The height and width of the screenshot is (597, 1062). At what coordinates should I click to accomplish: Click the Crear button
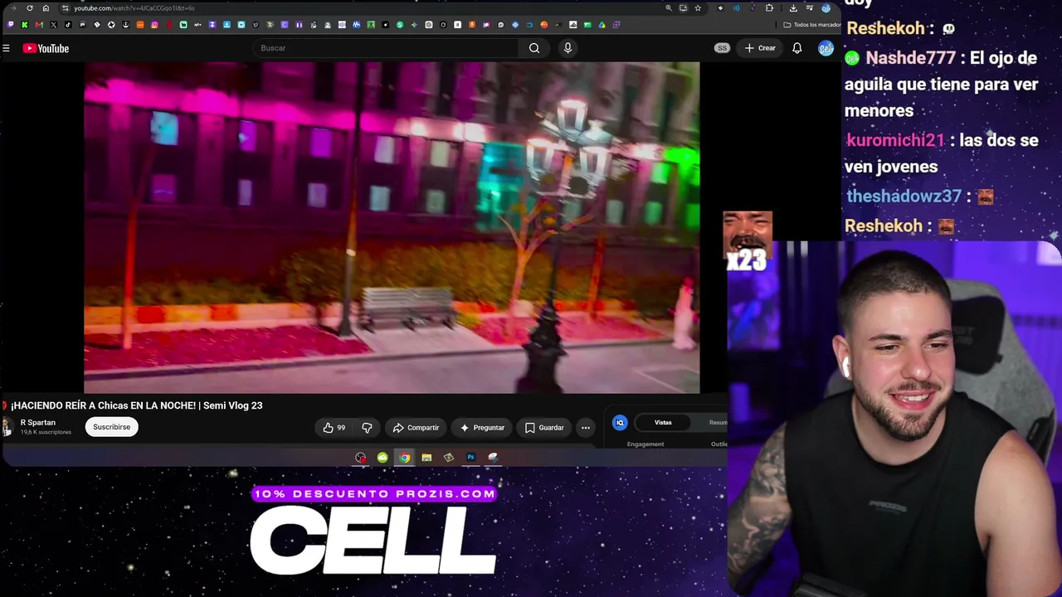(x=760, y=48)
